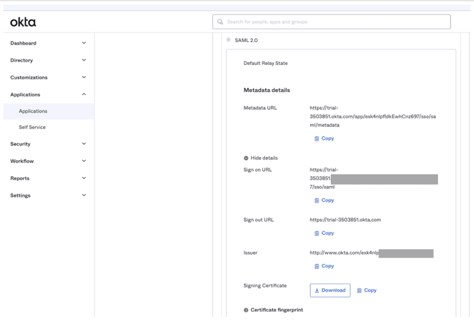The image size is (474, 323).
Task: Expand the Reports menu chevron
Action: tap(84, 178)
